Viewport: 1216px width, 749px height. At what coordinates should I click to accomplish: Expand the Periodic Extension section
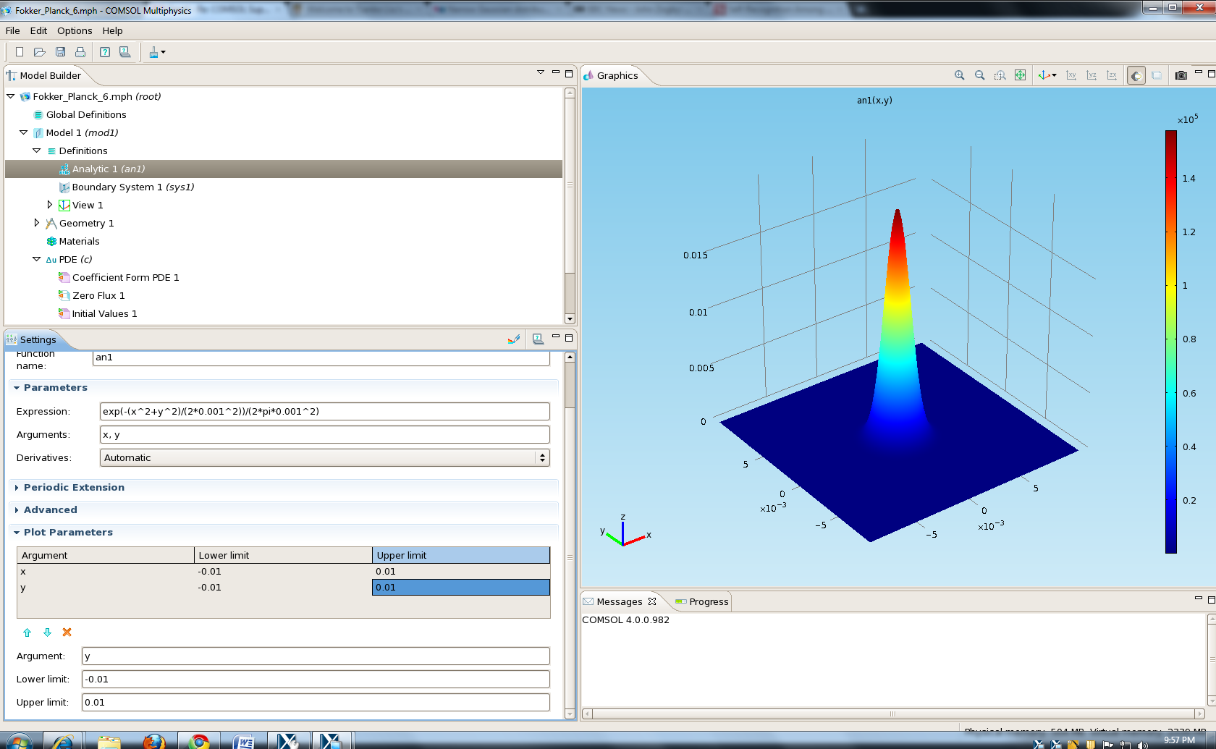(x=74, y=488)
